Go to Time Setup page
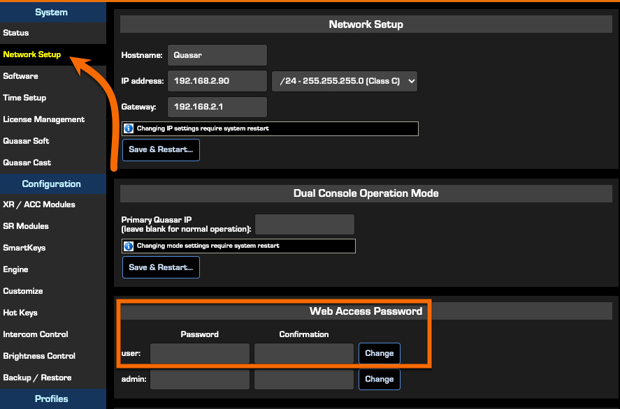Image resolution: width=620 pixels, height=409 pixels. tap(24, 98)
